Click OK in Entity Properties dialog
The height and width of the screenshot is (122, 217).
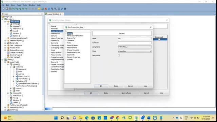coord(91,93)
